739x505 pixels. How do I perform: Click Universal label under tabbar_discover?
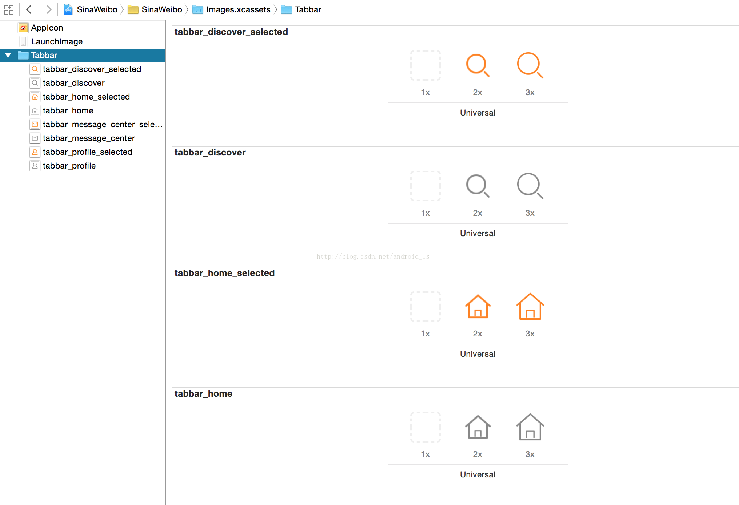click(478, 233)
